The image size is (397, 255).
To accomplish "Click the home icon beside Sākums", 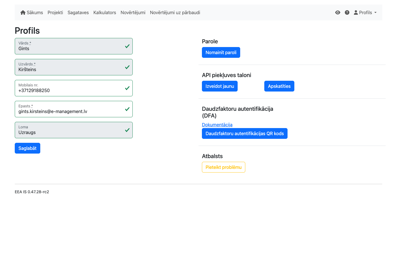I will [x=23, y=12].
